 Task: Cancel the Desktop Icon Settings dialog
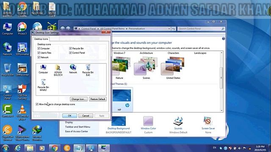86,116
